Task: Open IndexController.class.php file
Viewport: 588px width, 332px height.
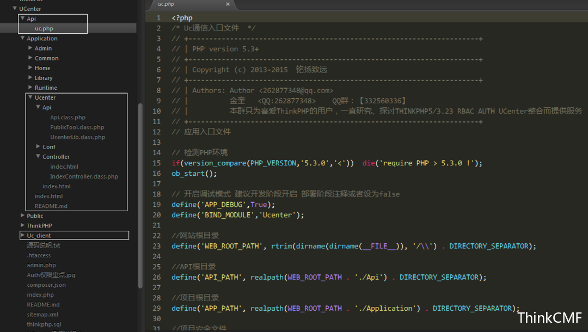Action: tap(84, 176)
